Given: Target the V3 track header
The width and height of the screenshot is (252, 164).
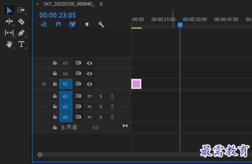Looking at the screenshot, I should tap(65, 63).
